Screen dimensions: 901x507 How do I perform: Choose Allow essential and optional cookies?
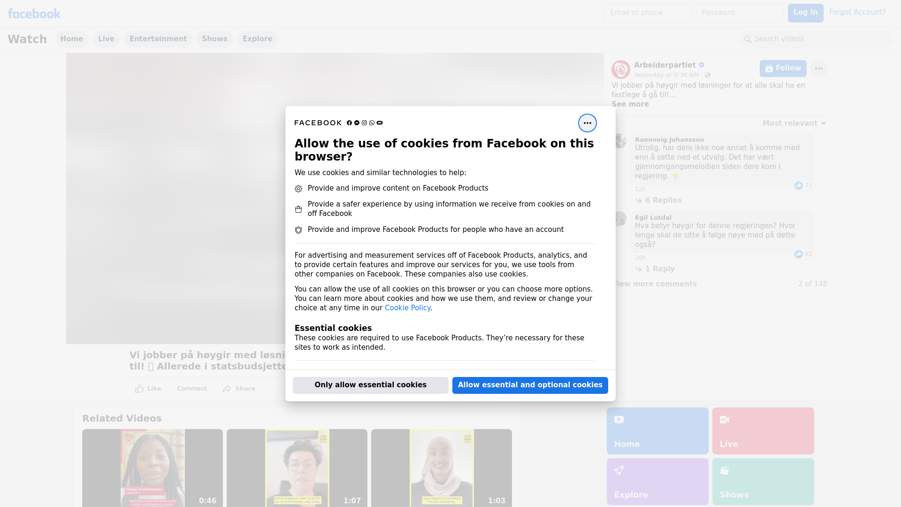530,385
